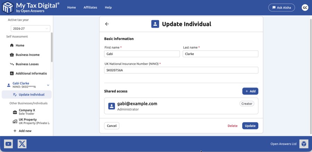Click the My Tax Digital logo icon
312x152 pixels.
point(8,8)
